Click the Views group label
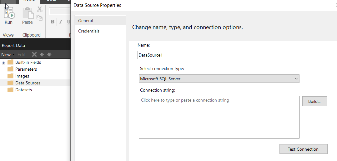 click(8, 35)
